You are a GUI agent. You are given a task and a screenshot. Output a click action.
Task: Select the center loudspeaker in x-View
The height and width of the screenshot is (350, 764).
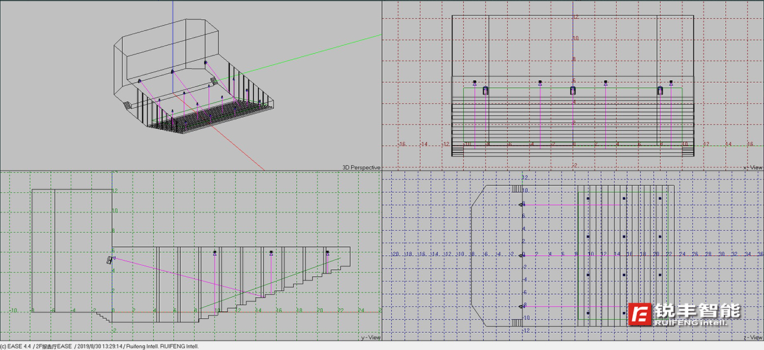pos(573,90)
